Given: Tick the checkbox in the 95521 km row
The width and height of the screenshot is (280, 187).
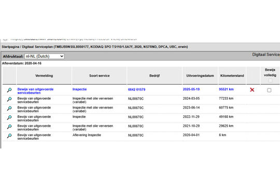Looking at the screenshot, I should pyautogui.click(x=269, y=90).
